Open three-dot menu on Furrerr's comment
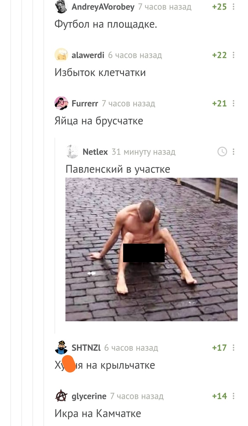248x426 pixels. (x=233, y=103)
